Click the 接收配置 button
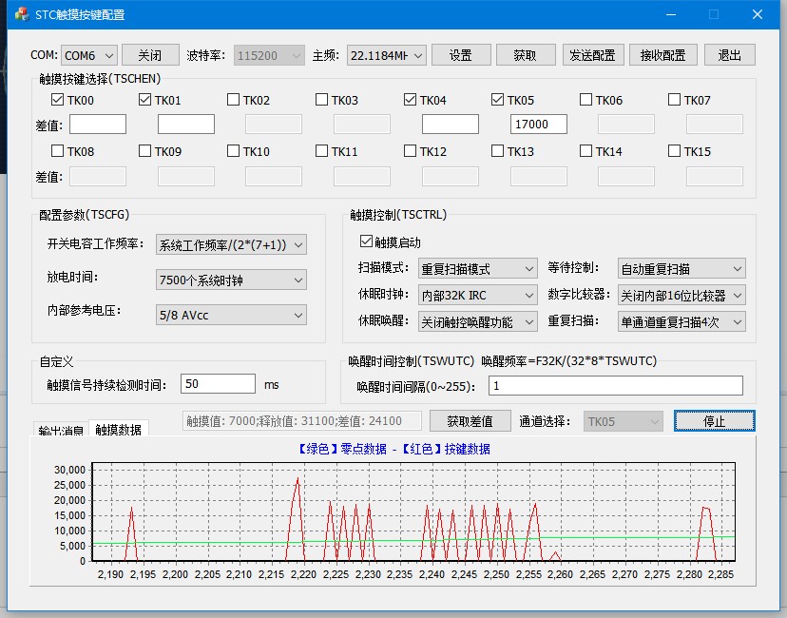 tap(662, 55)
